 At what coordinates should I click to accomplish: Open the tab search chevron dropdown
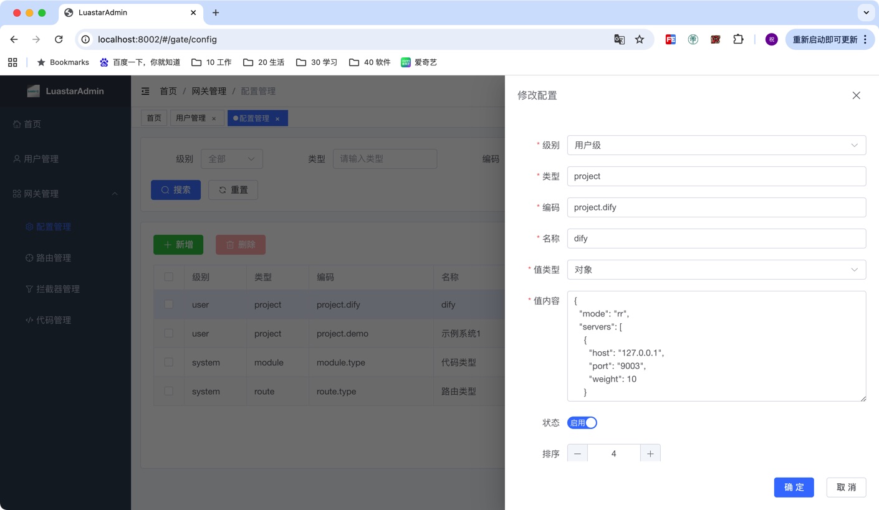[x=866, y=12]
